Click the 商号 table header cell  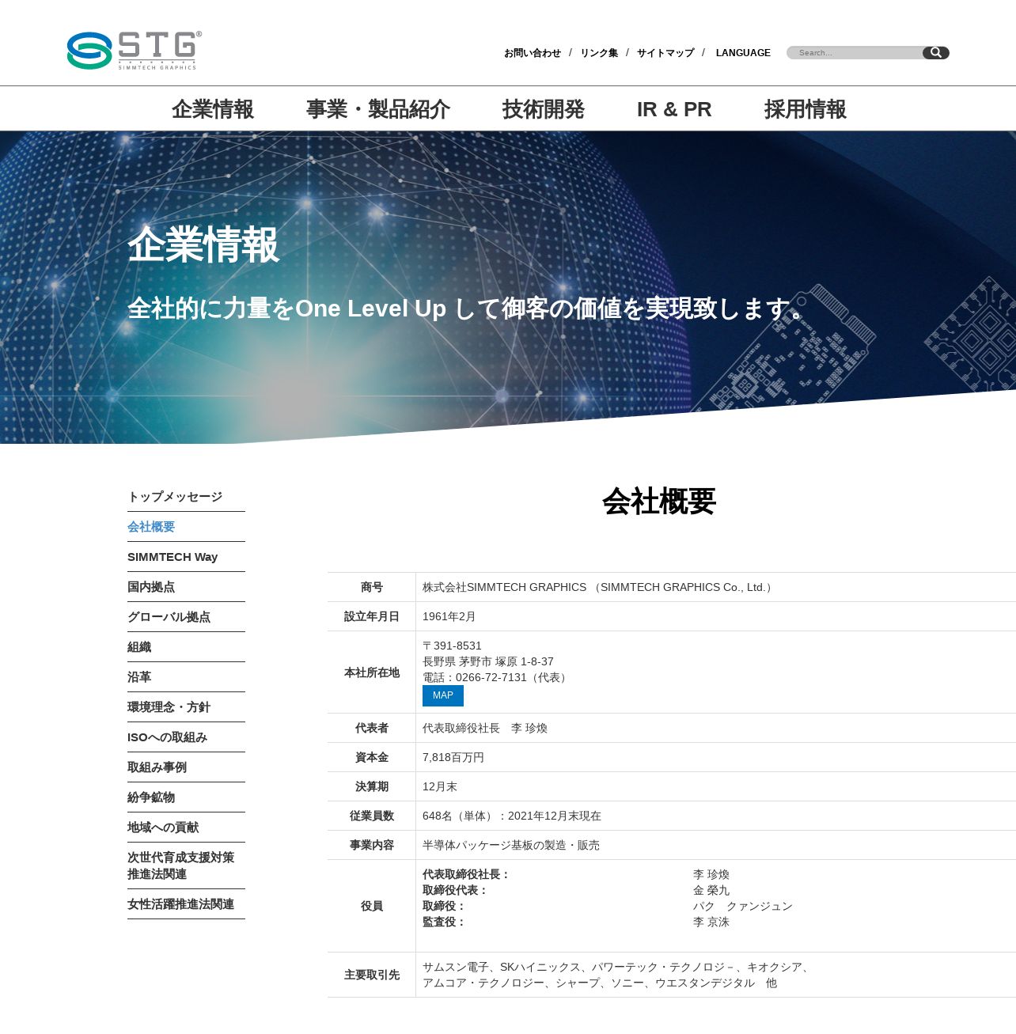click(372, 587)
